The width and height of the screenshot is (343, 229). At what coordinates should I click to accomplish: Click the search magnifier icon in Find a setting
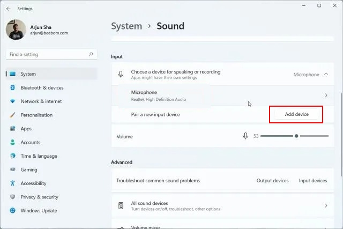point(92,54)
